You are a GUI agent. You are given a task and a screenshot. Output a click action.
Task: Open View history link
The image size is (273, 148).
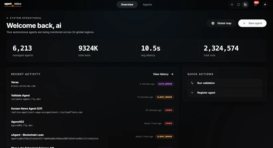pos(163,74)
